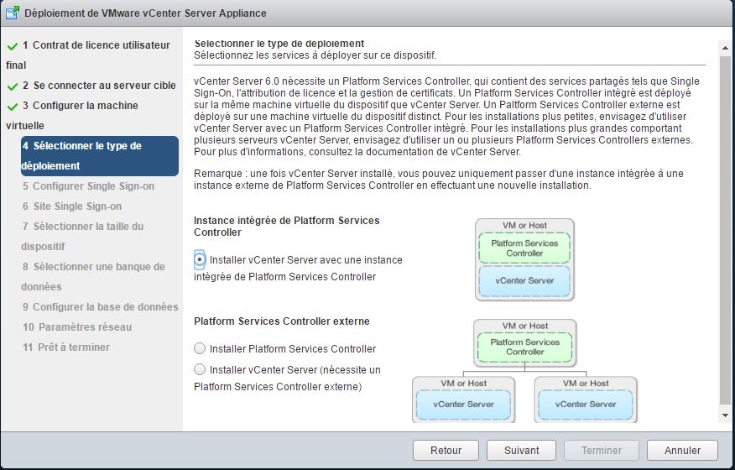Open step 5 Configurer Single Sign-on
Viewport: 735px width, 470px height.
88,186
